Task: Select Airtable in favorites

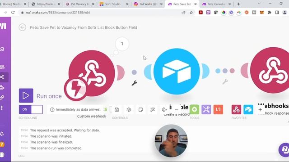Action: (248, 109)
